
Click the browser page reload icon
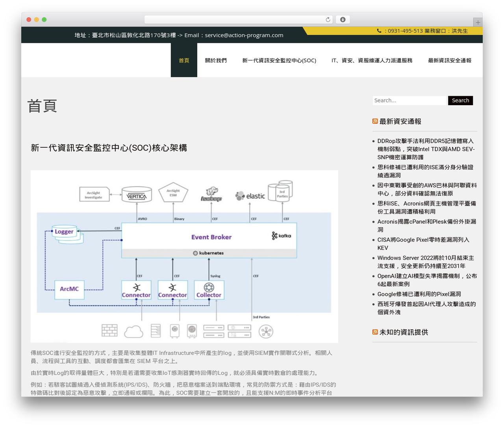(328, 20)
